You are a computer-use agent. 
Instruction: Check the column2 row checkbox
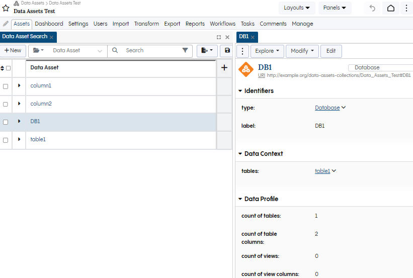coord(6,104)
